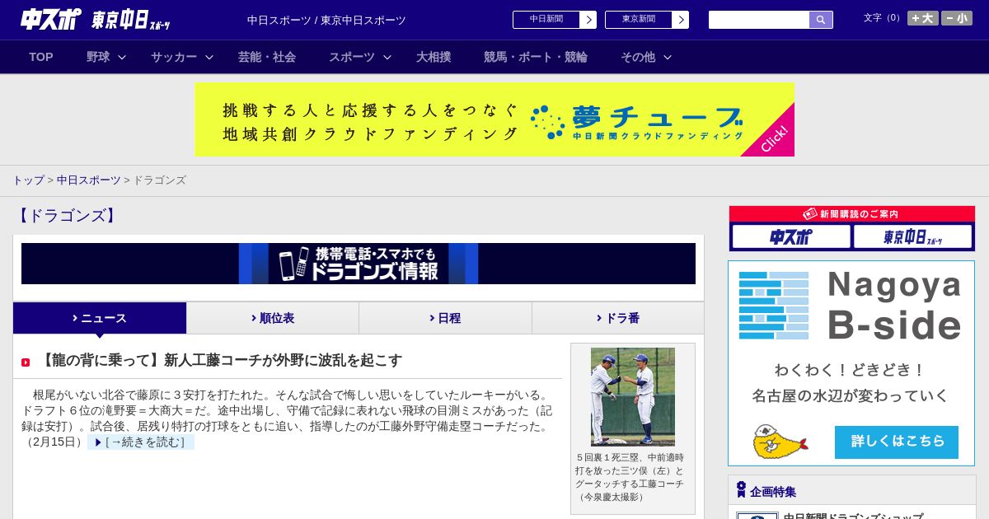Click 中スポ subscription button in sidebar
The image size is (989, 519).
(791, 237)
